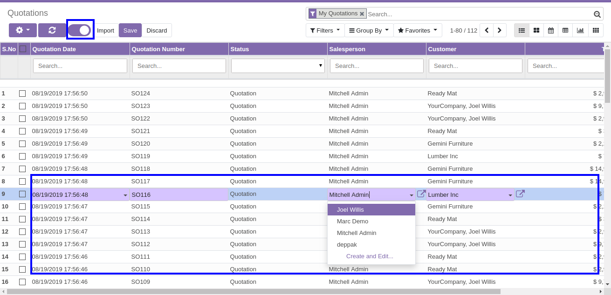This screenshot has width=611, height=295.
Task: Open the Status column filter dropdown
Action: coord(278,66)
